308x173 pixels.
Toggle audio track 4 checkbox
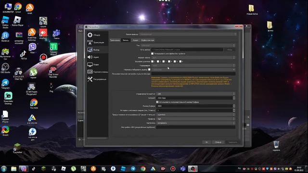[169, 62]
